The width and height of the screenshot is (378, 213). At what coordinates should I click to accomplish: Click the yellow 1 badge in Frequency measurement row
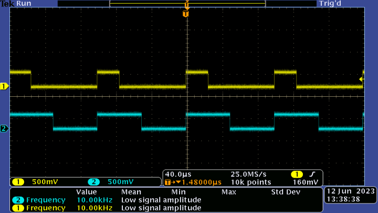18,208
